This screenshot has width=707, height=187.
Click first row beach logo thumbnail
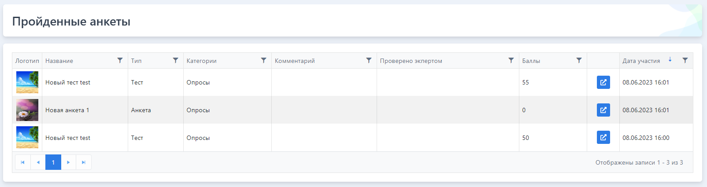tap(27, 82)
